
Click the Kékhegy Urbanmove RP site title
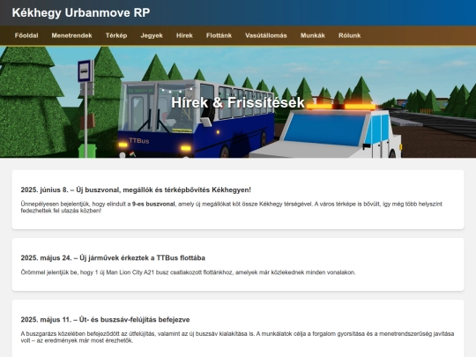pyautogui.click(x=81, y=12)
